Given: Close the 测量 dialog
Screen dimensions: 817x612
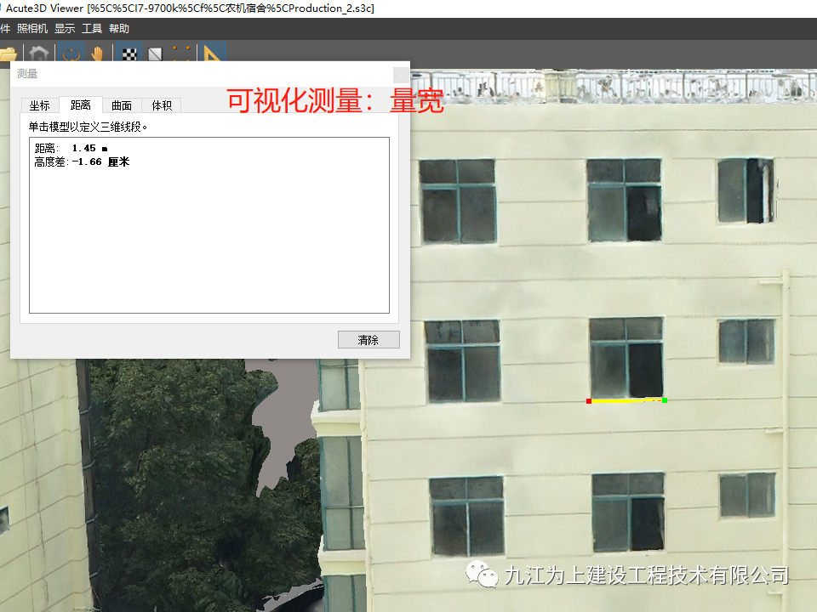Looking at the screenshot, I should pyautogui.click(x=400, y=74).
